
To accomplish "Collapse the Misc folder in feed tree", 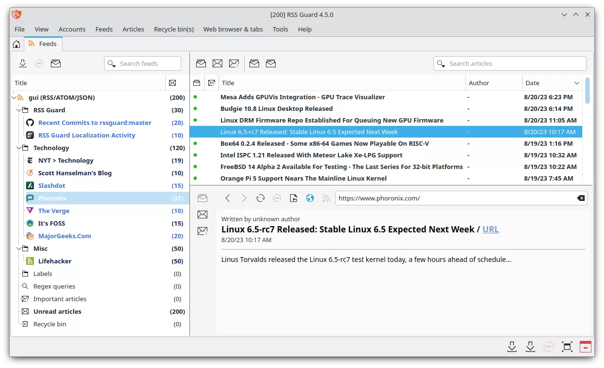I will (x=19, y=248).
